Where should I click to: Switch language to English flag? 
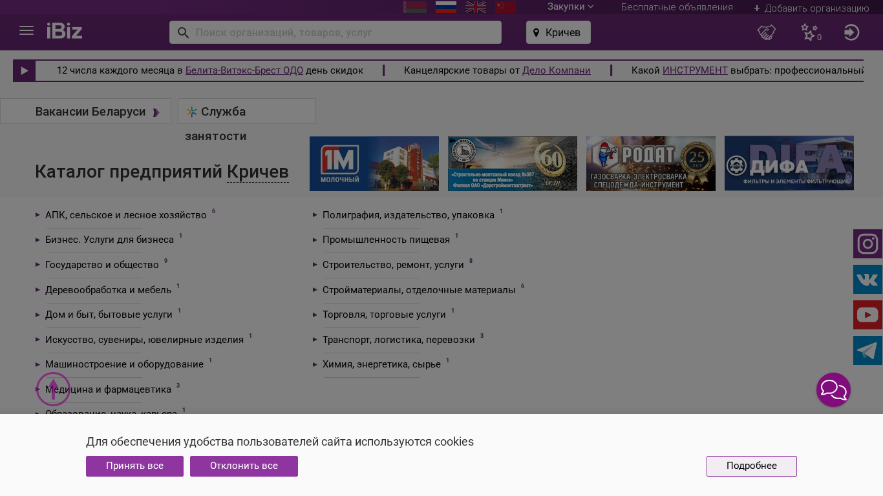tap(476, 7)
